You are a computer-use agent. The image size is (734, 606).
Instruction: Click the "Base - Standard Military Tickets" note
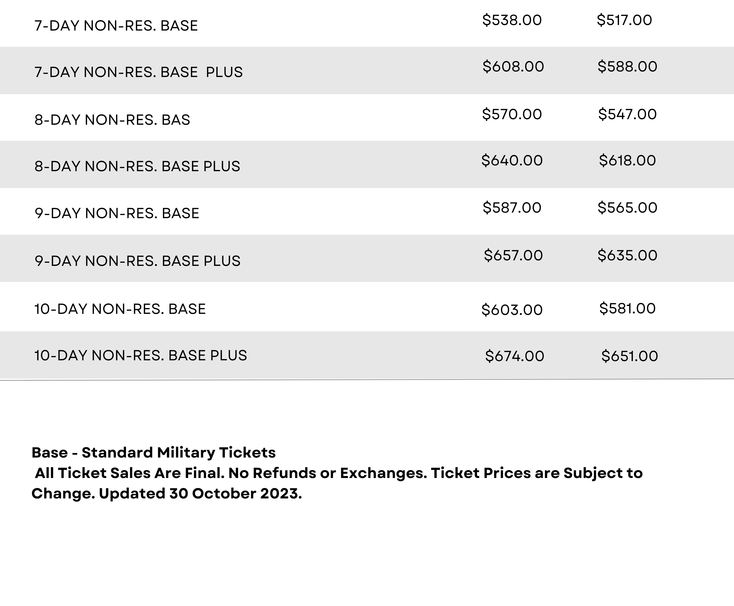153,453
